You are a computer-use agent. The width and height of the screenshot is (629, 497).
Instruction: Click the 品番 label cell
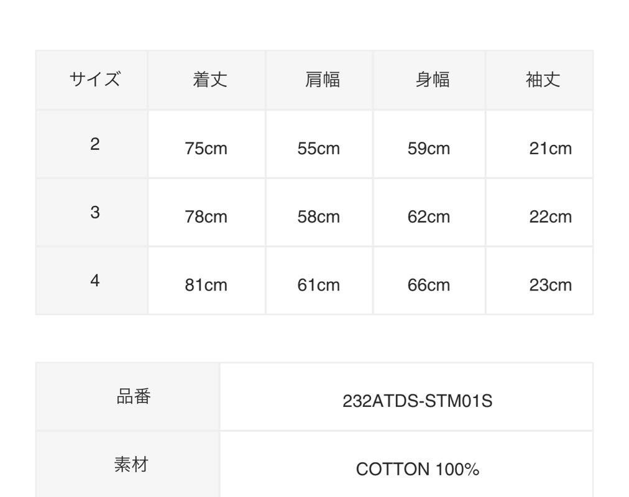128,397
